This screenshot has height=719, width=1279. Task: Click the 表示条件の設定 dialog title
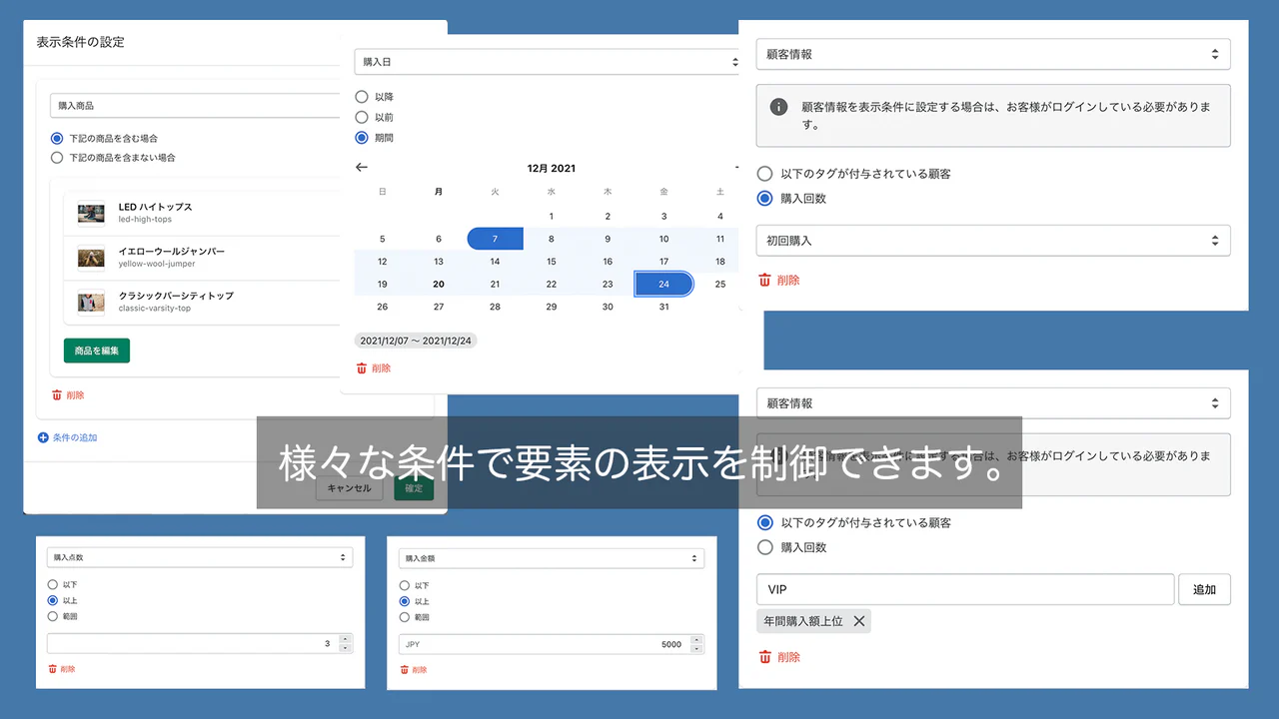point(80,43)
